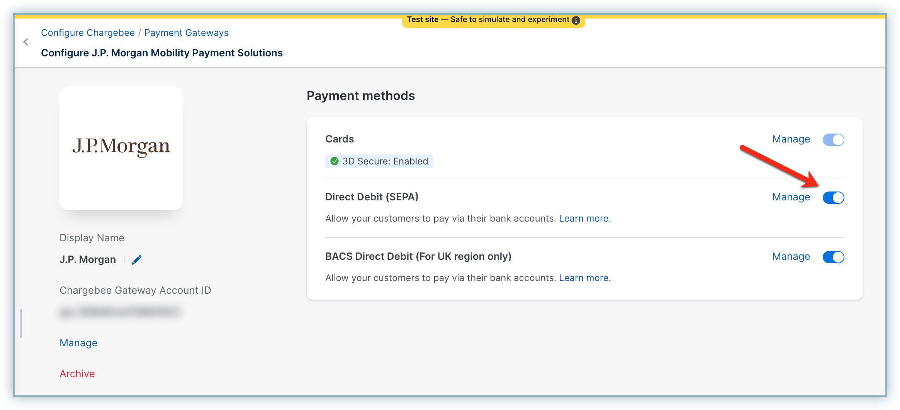Open Configure Chargebee breadcrumb link

88,33
